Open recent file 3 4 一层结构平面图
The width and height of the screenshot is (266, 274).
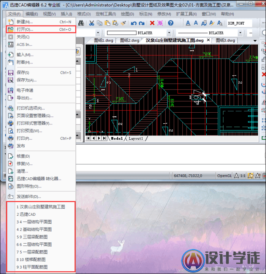(x=41, y=222)
